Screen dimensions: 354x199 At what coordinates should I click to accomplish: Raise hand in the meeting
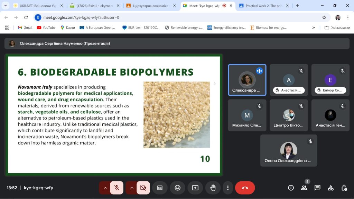click(213, 188)
